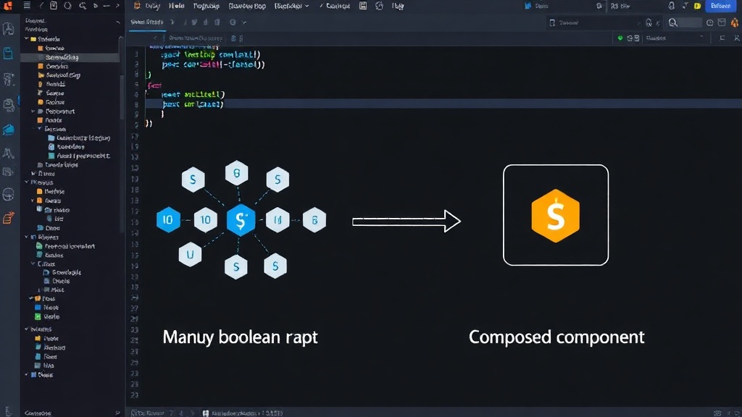Click the blue button at the top right

tap(720, 6)
